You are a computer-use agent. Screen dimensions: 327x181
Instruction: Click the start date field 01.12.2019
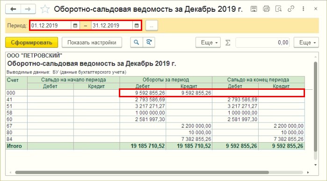[x=51, y=25]
